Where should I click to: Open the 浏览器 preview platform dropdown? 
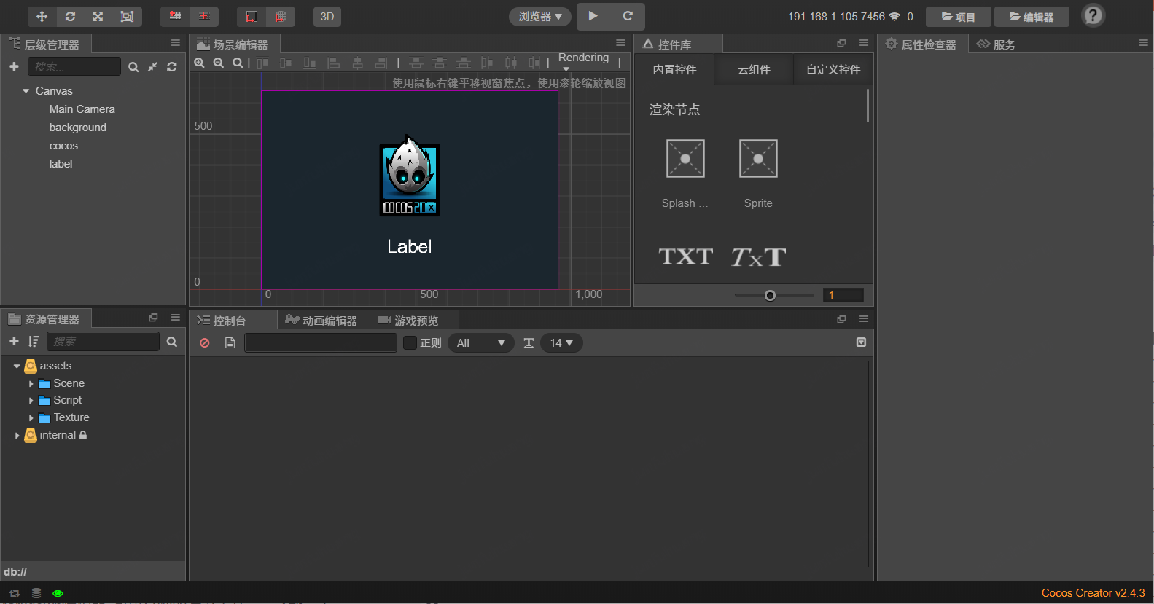coord(539,16)
